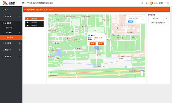Click the orange 绑定 button in the popup

point(92,44)
